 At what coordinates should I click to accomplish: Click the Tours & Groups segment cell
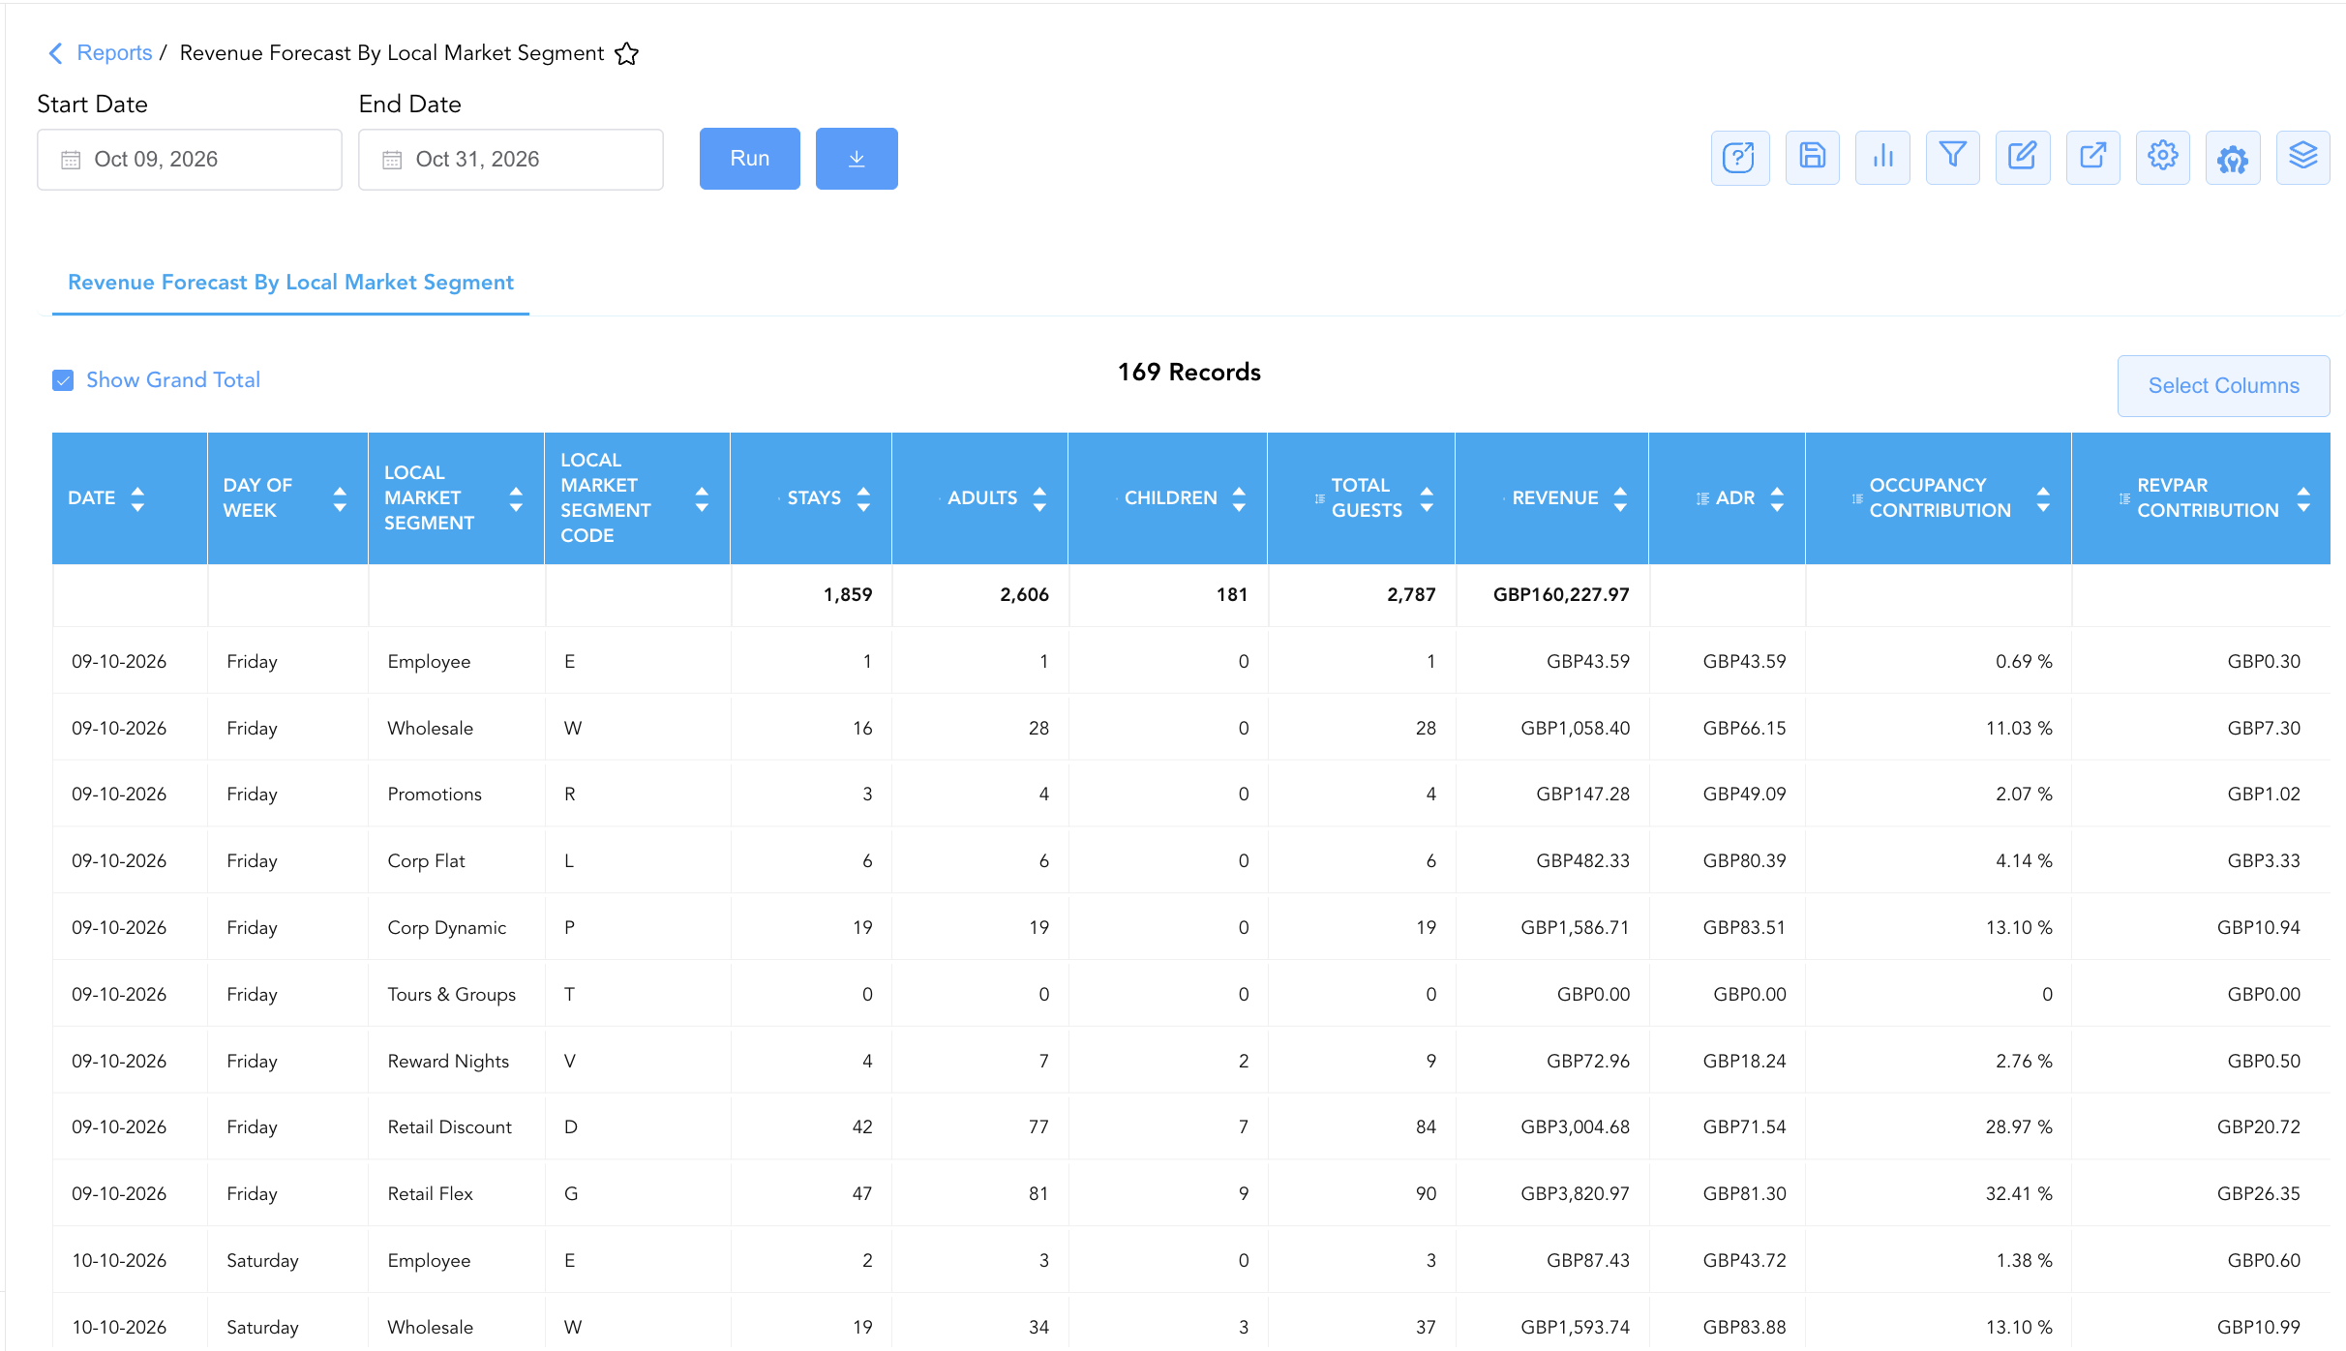tap(456, 994)
